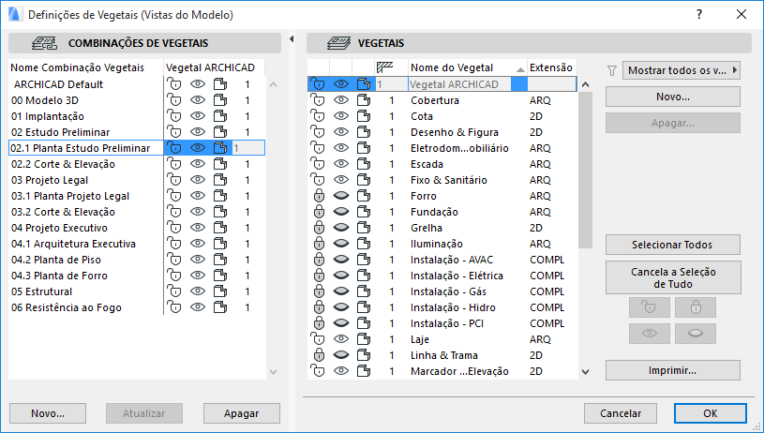Click lock icon of Fundação layer
Image resolution: width=764 pixels, height=433 pixels.
pos(319,212)
